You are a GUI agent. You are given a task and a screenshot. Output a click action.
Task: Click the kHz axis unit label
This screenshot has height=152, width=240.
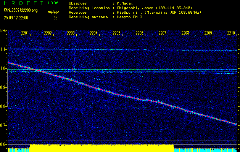click(3, 31)
